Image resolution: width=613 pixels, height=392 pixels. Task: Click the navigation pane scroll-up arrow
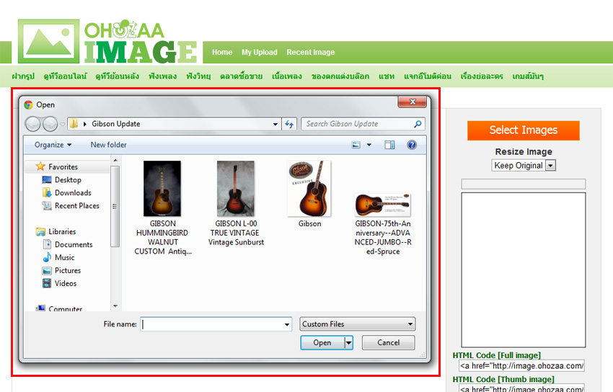[x=115, y=160]
